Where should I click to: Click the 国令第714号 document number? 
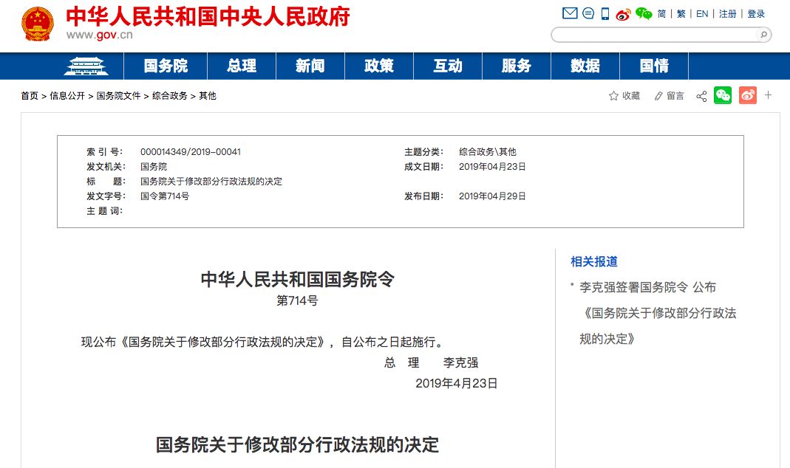tap(165, 196)
